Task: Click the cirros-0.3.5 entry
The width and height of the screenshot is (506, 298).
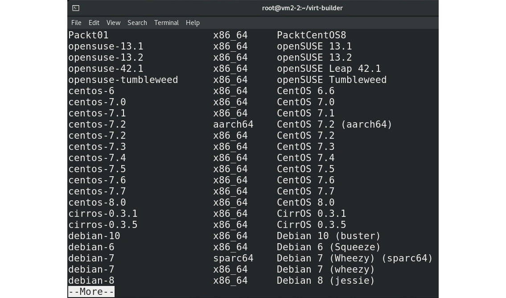Action: 103,224
